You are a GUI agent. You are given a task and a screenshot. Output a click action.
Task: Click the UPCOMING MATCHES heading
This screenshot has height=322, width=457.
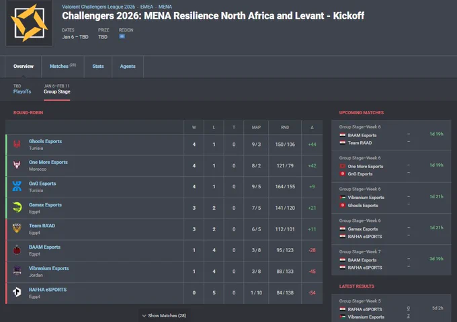tap(362, 112)
